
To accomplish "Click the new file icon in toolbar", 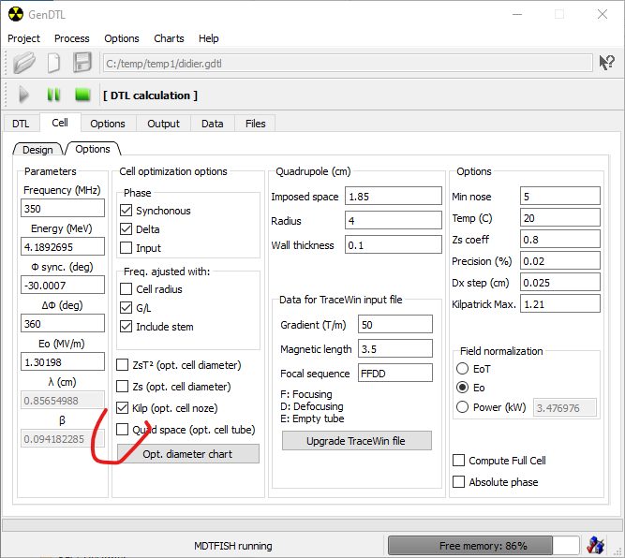I will (54, 63).
